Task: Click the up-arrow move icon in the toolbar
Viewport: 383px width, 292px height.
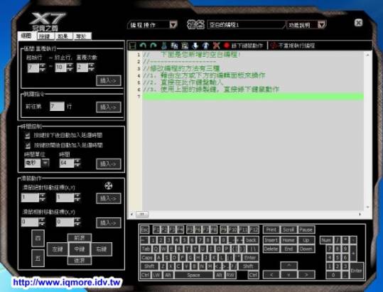Action: click(205, 45)
